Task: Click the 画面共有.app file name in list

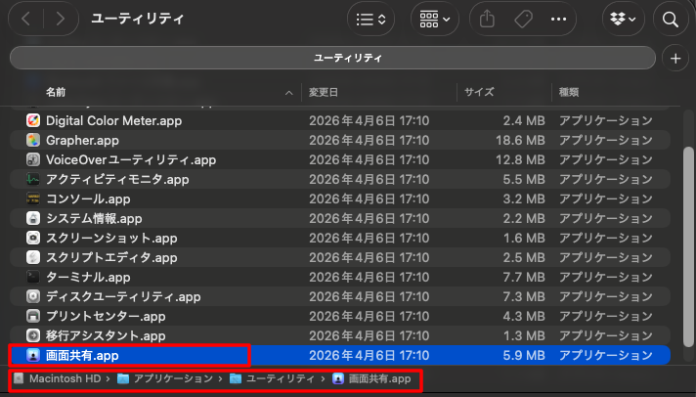Action: coord(82,355)
